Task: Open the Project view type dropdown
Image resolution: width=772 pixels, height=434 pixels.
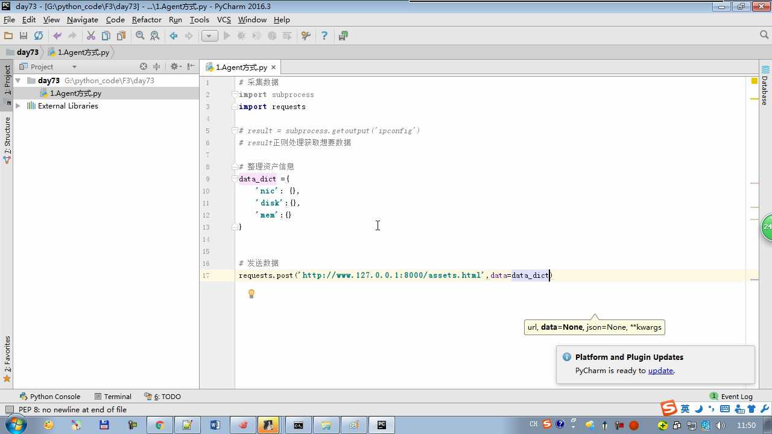Action: click(x=74, y=67)
